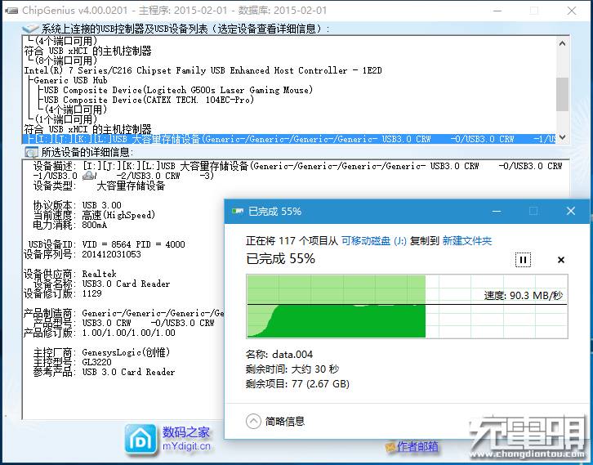This screenshot has height=465, width=593.
Task: Click the 剩余时间 大约 30 秒 text
Action: (292, 369)
